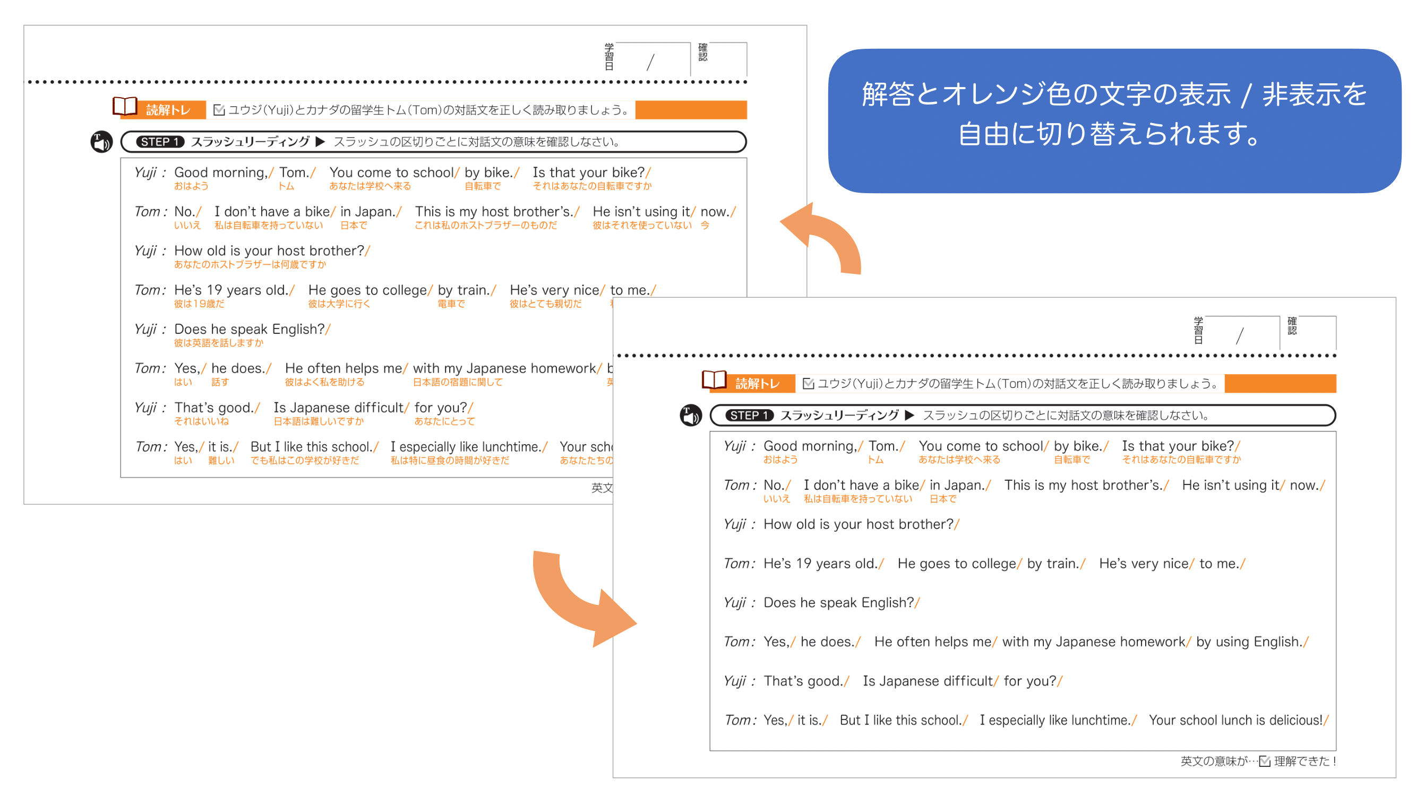
Task: Click the open book icon in the left worksheet
Action: click(125, 107)
